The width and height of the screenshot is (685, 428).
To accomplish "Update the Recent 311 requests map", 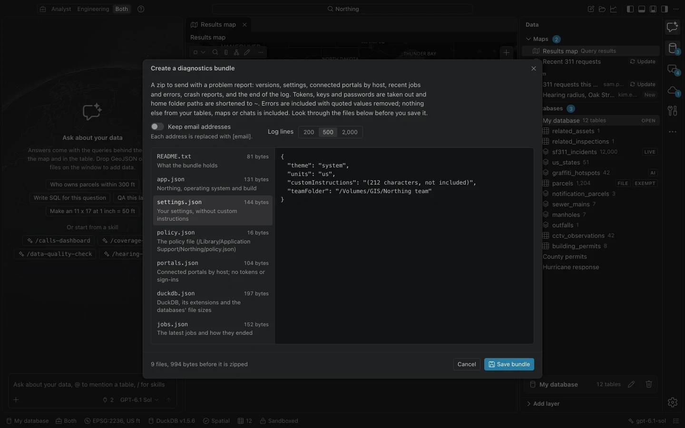I will pyautogui.click(x=643, y=62).
